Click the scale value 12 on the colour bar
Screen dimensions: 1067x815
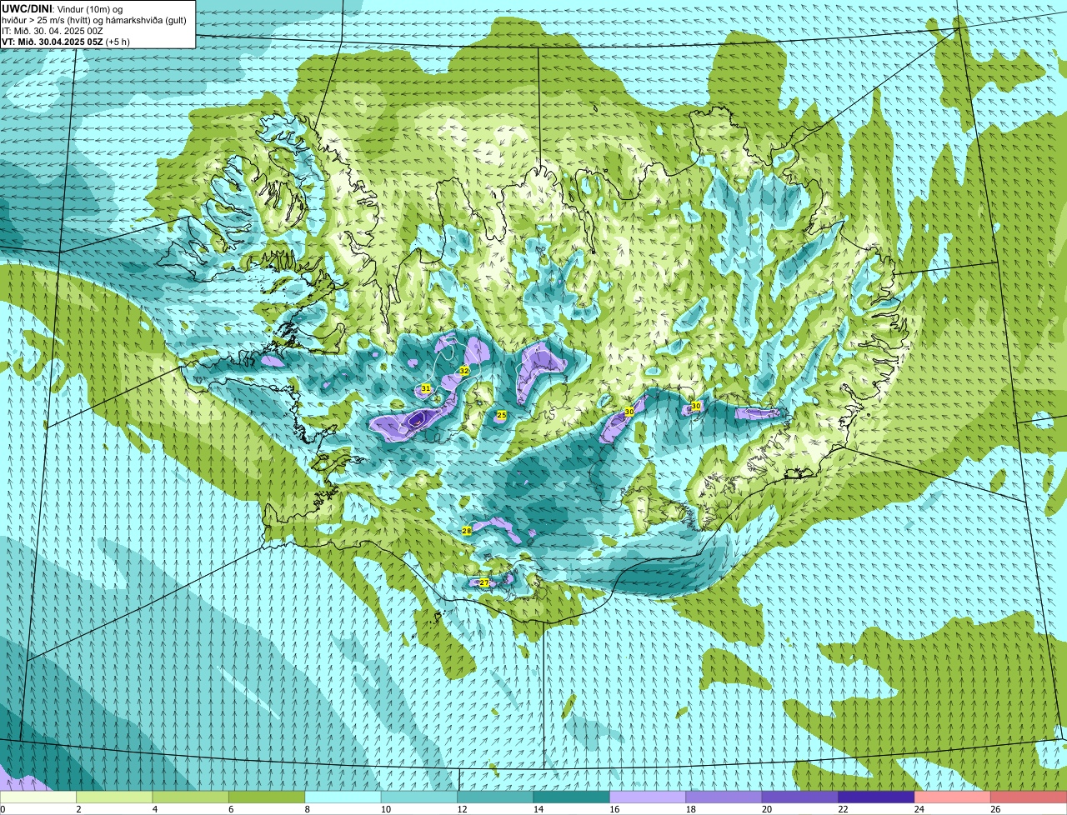(x=462, y=809)
